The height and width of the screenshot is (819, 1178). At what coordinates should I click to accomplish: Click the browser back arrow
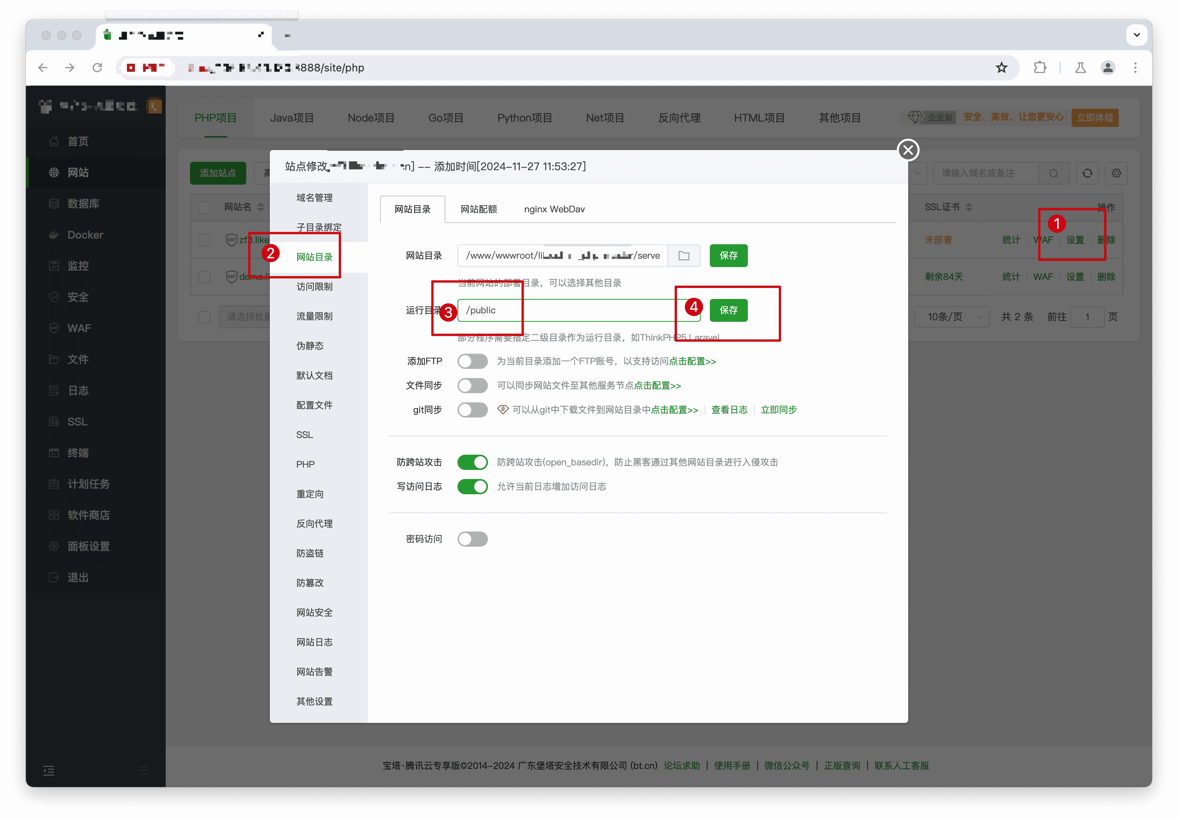click(43, 68)
